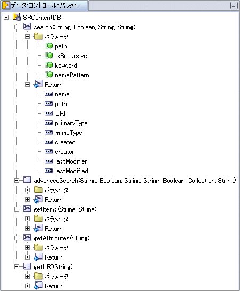
Task: Click the getURI method icon
Action: [x=27, y=266]
